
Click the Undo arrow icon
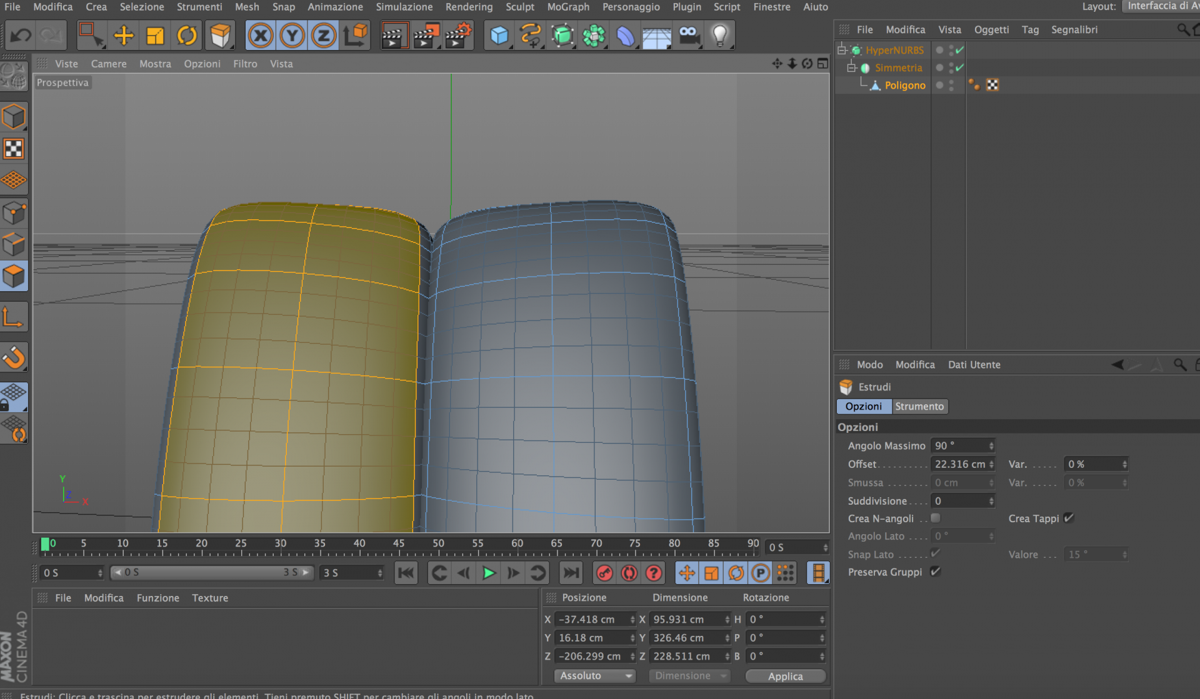pyautogui.click(x=21, y=36)
